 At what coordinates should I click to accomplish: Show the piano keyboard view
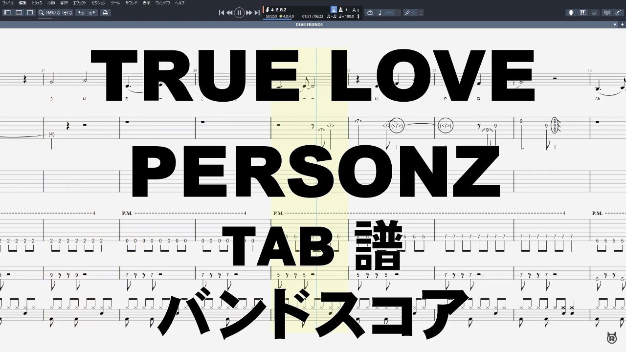pos(582,13)
